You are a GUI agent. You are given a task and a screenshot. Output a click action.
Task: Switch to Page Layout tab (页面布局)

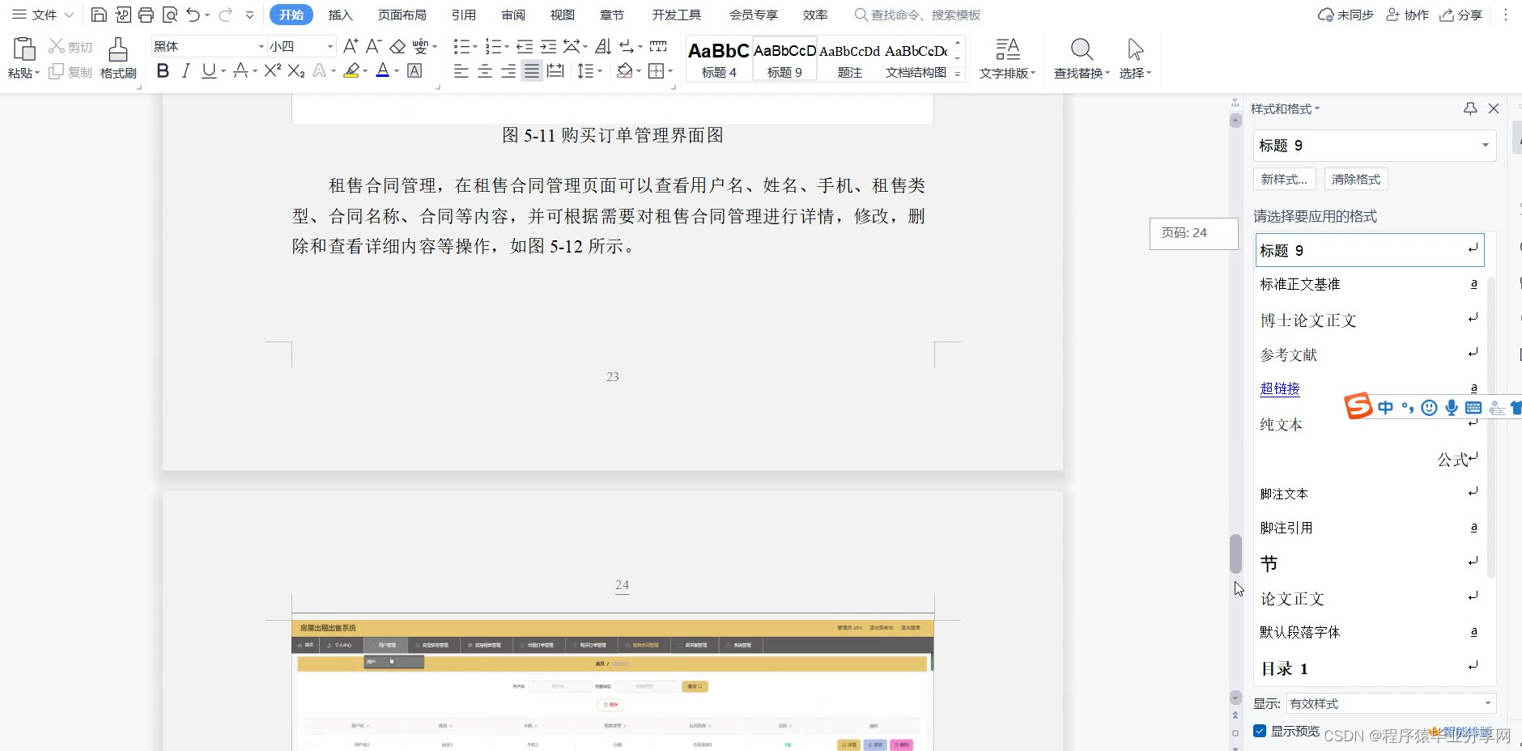pos(402,15)
